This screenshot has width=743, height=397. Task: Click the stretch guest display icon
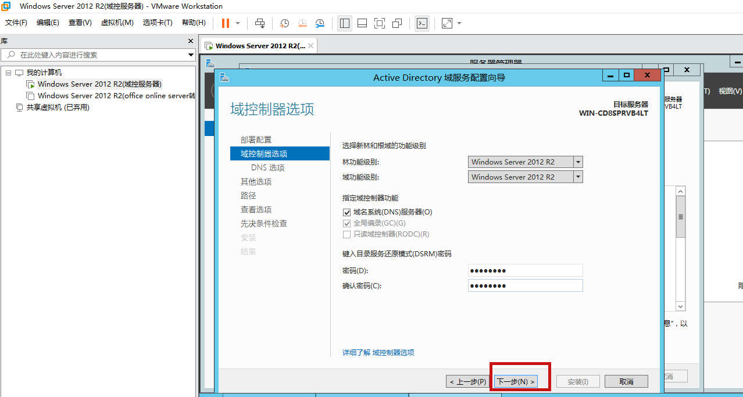(447, 23)
